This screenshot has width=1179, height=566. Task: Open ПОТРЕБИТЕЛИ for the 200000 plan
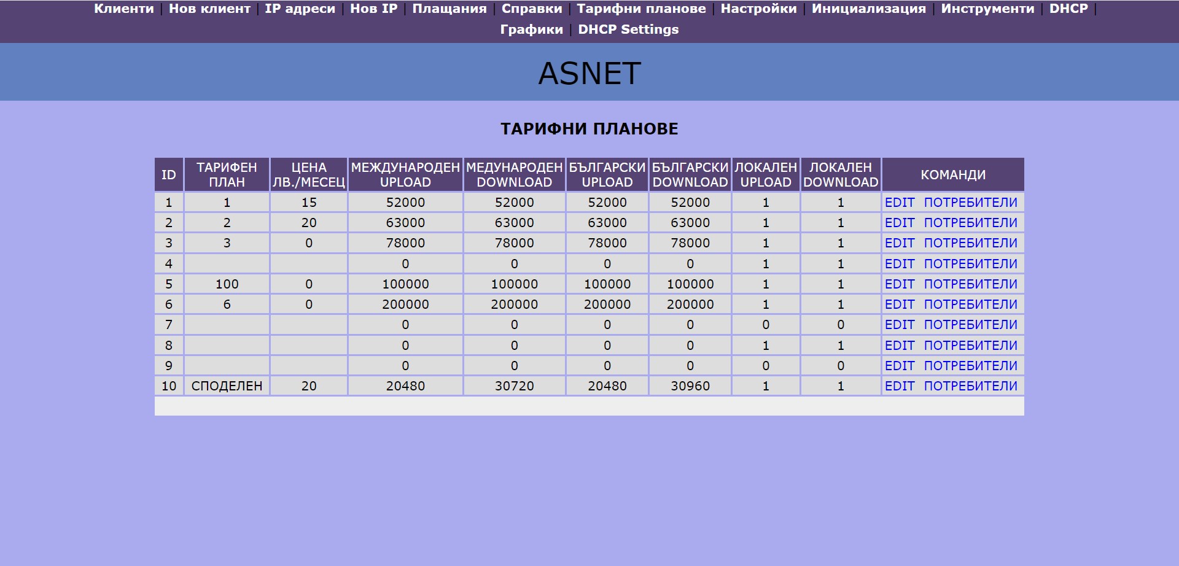click(x=970, y=304)
